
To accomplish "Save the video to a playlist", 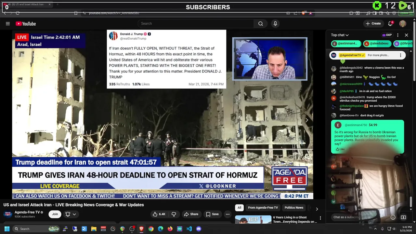I will pos(212,214).
